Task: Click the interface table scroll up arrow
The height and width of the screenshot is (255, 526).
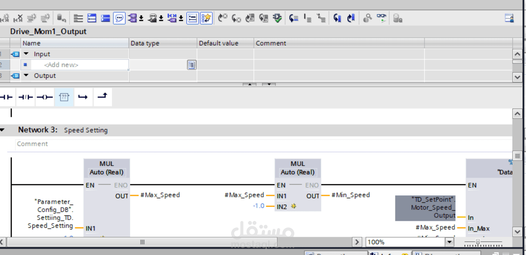Action: coord(517,54)
